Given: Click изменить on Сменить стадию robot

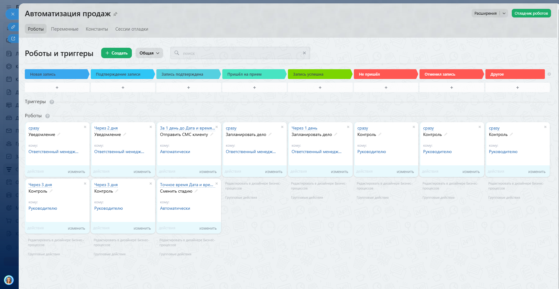Looking at the screenshot, I should 208,228.
